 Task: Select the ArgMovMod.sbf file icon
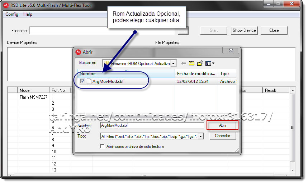[89, 81]
